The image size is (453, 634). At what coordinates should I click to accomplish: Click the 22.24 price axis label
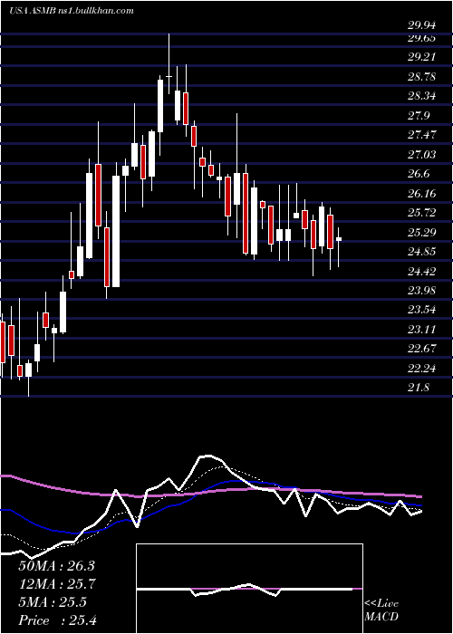tap(422, 368)
